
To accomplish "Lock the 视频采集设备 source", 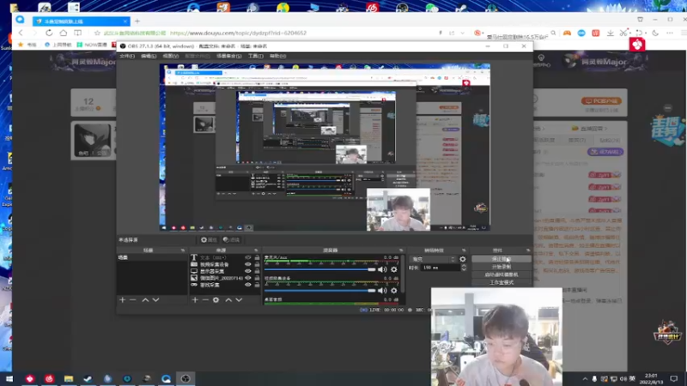I will [257, 264].
